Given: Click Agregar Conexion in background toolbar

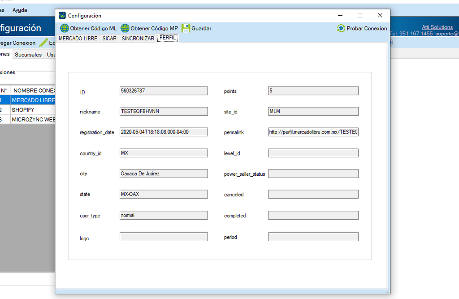Looking at the screenshot, I should pyautogui.click(x=17, y=43).
